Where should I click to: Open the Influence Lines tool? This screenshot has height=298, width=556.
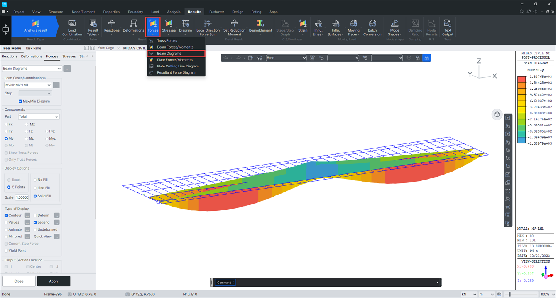(x=318, y=27)
